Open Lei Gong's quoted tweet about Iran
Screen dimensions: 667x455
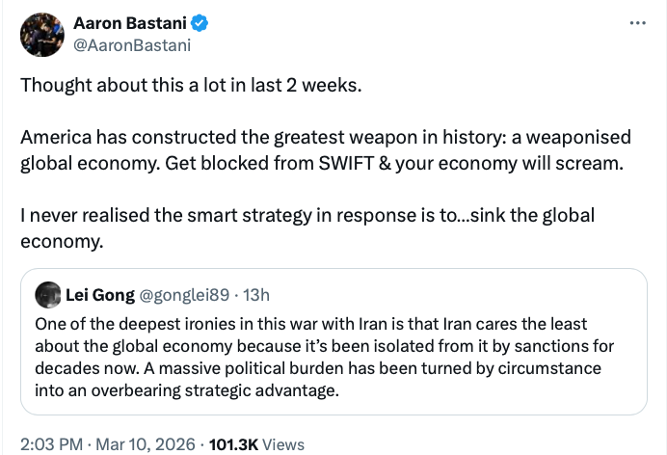(x=328, y=359)
